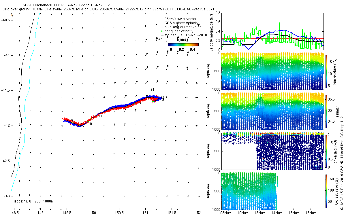Screen dimensions: 346x216
Task: Click latitude tick '-41.5' on the map
Action: 6,90
